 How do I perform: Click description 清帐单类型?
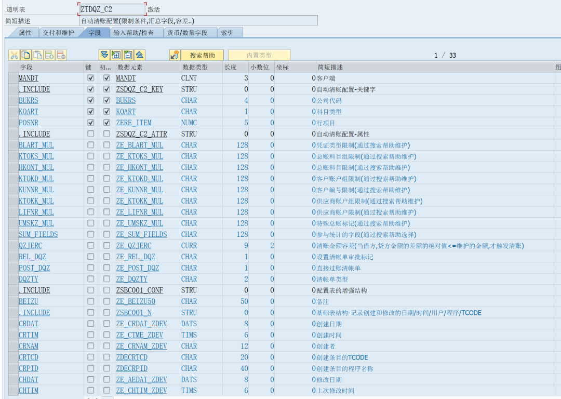click(332, 279)
